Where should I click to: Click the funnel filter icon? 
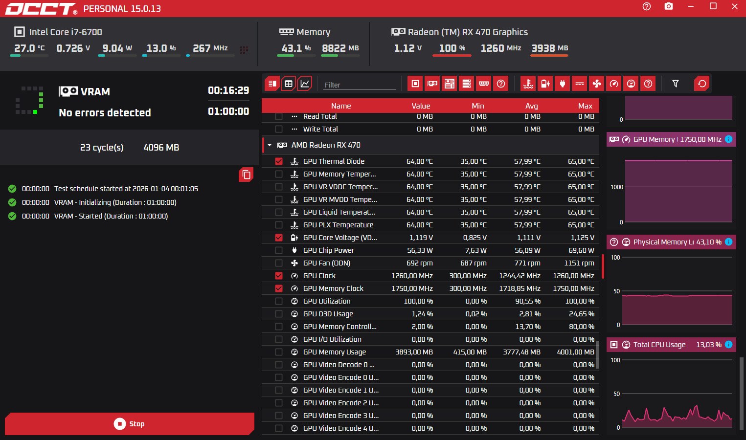coord(676,84)
